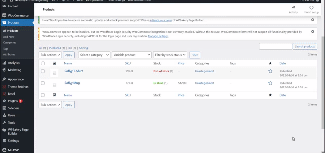This screenshot has height=153, width=325.
Task: Star the Soflyy T-Shirt as featured
Action: [270, 71]
